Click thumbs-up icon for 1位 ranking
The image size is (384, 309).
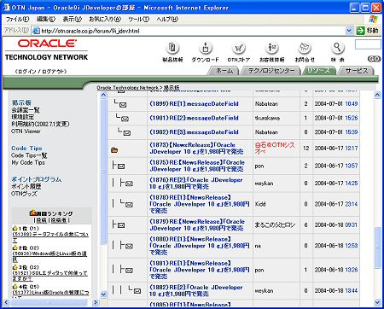tap(15, 228)
